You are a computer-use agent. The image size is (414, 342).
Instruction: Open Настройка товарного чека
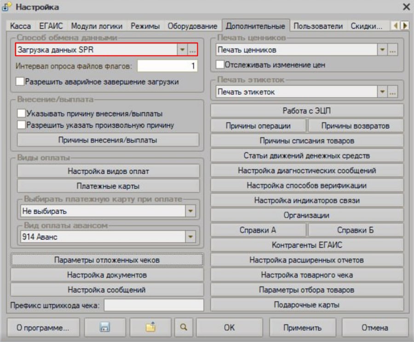point(307,275)
